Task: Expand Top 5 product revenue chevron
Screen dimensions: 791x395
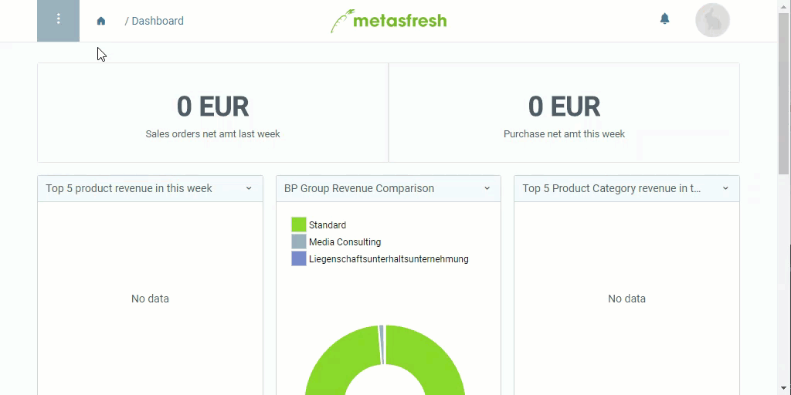Action: click(x=249, y=188)
